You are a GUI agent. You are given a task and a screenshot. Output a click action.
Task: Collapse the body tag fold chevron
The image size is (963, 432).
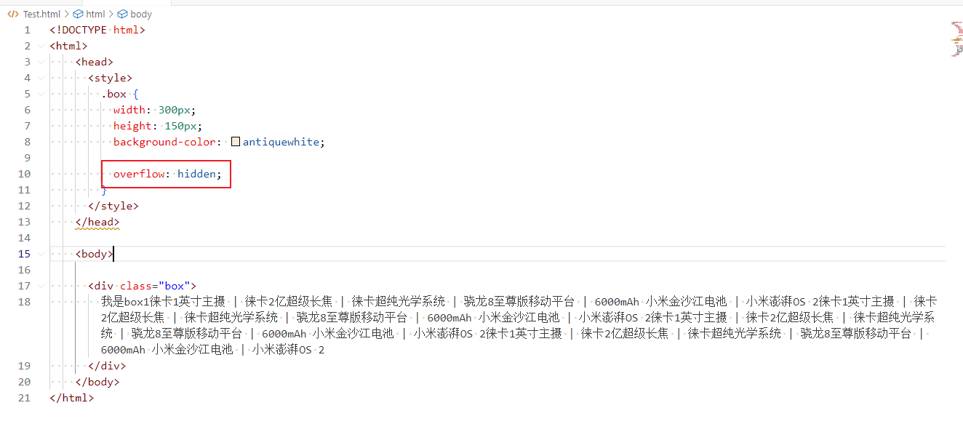pyautogui.click(x=41, y=254)
